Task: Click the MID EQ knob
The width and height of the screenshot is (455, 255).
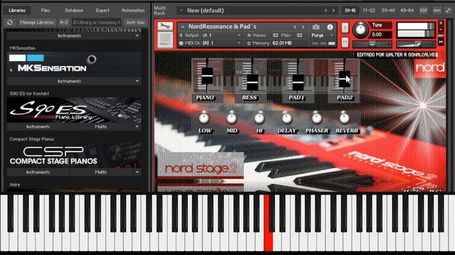Action: coord(232,118)
